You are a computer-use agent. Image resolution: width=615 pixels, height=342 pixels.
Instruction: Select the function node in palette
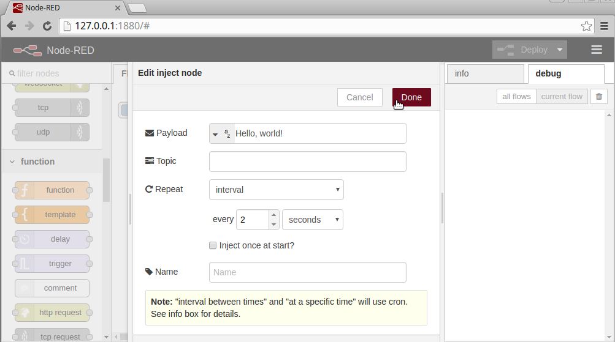click(x=52, y=190)
